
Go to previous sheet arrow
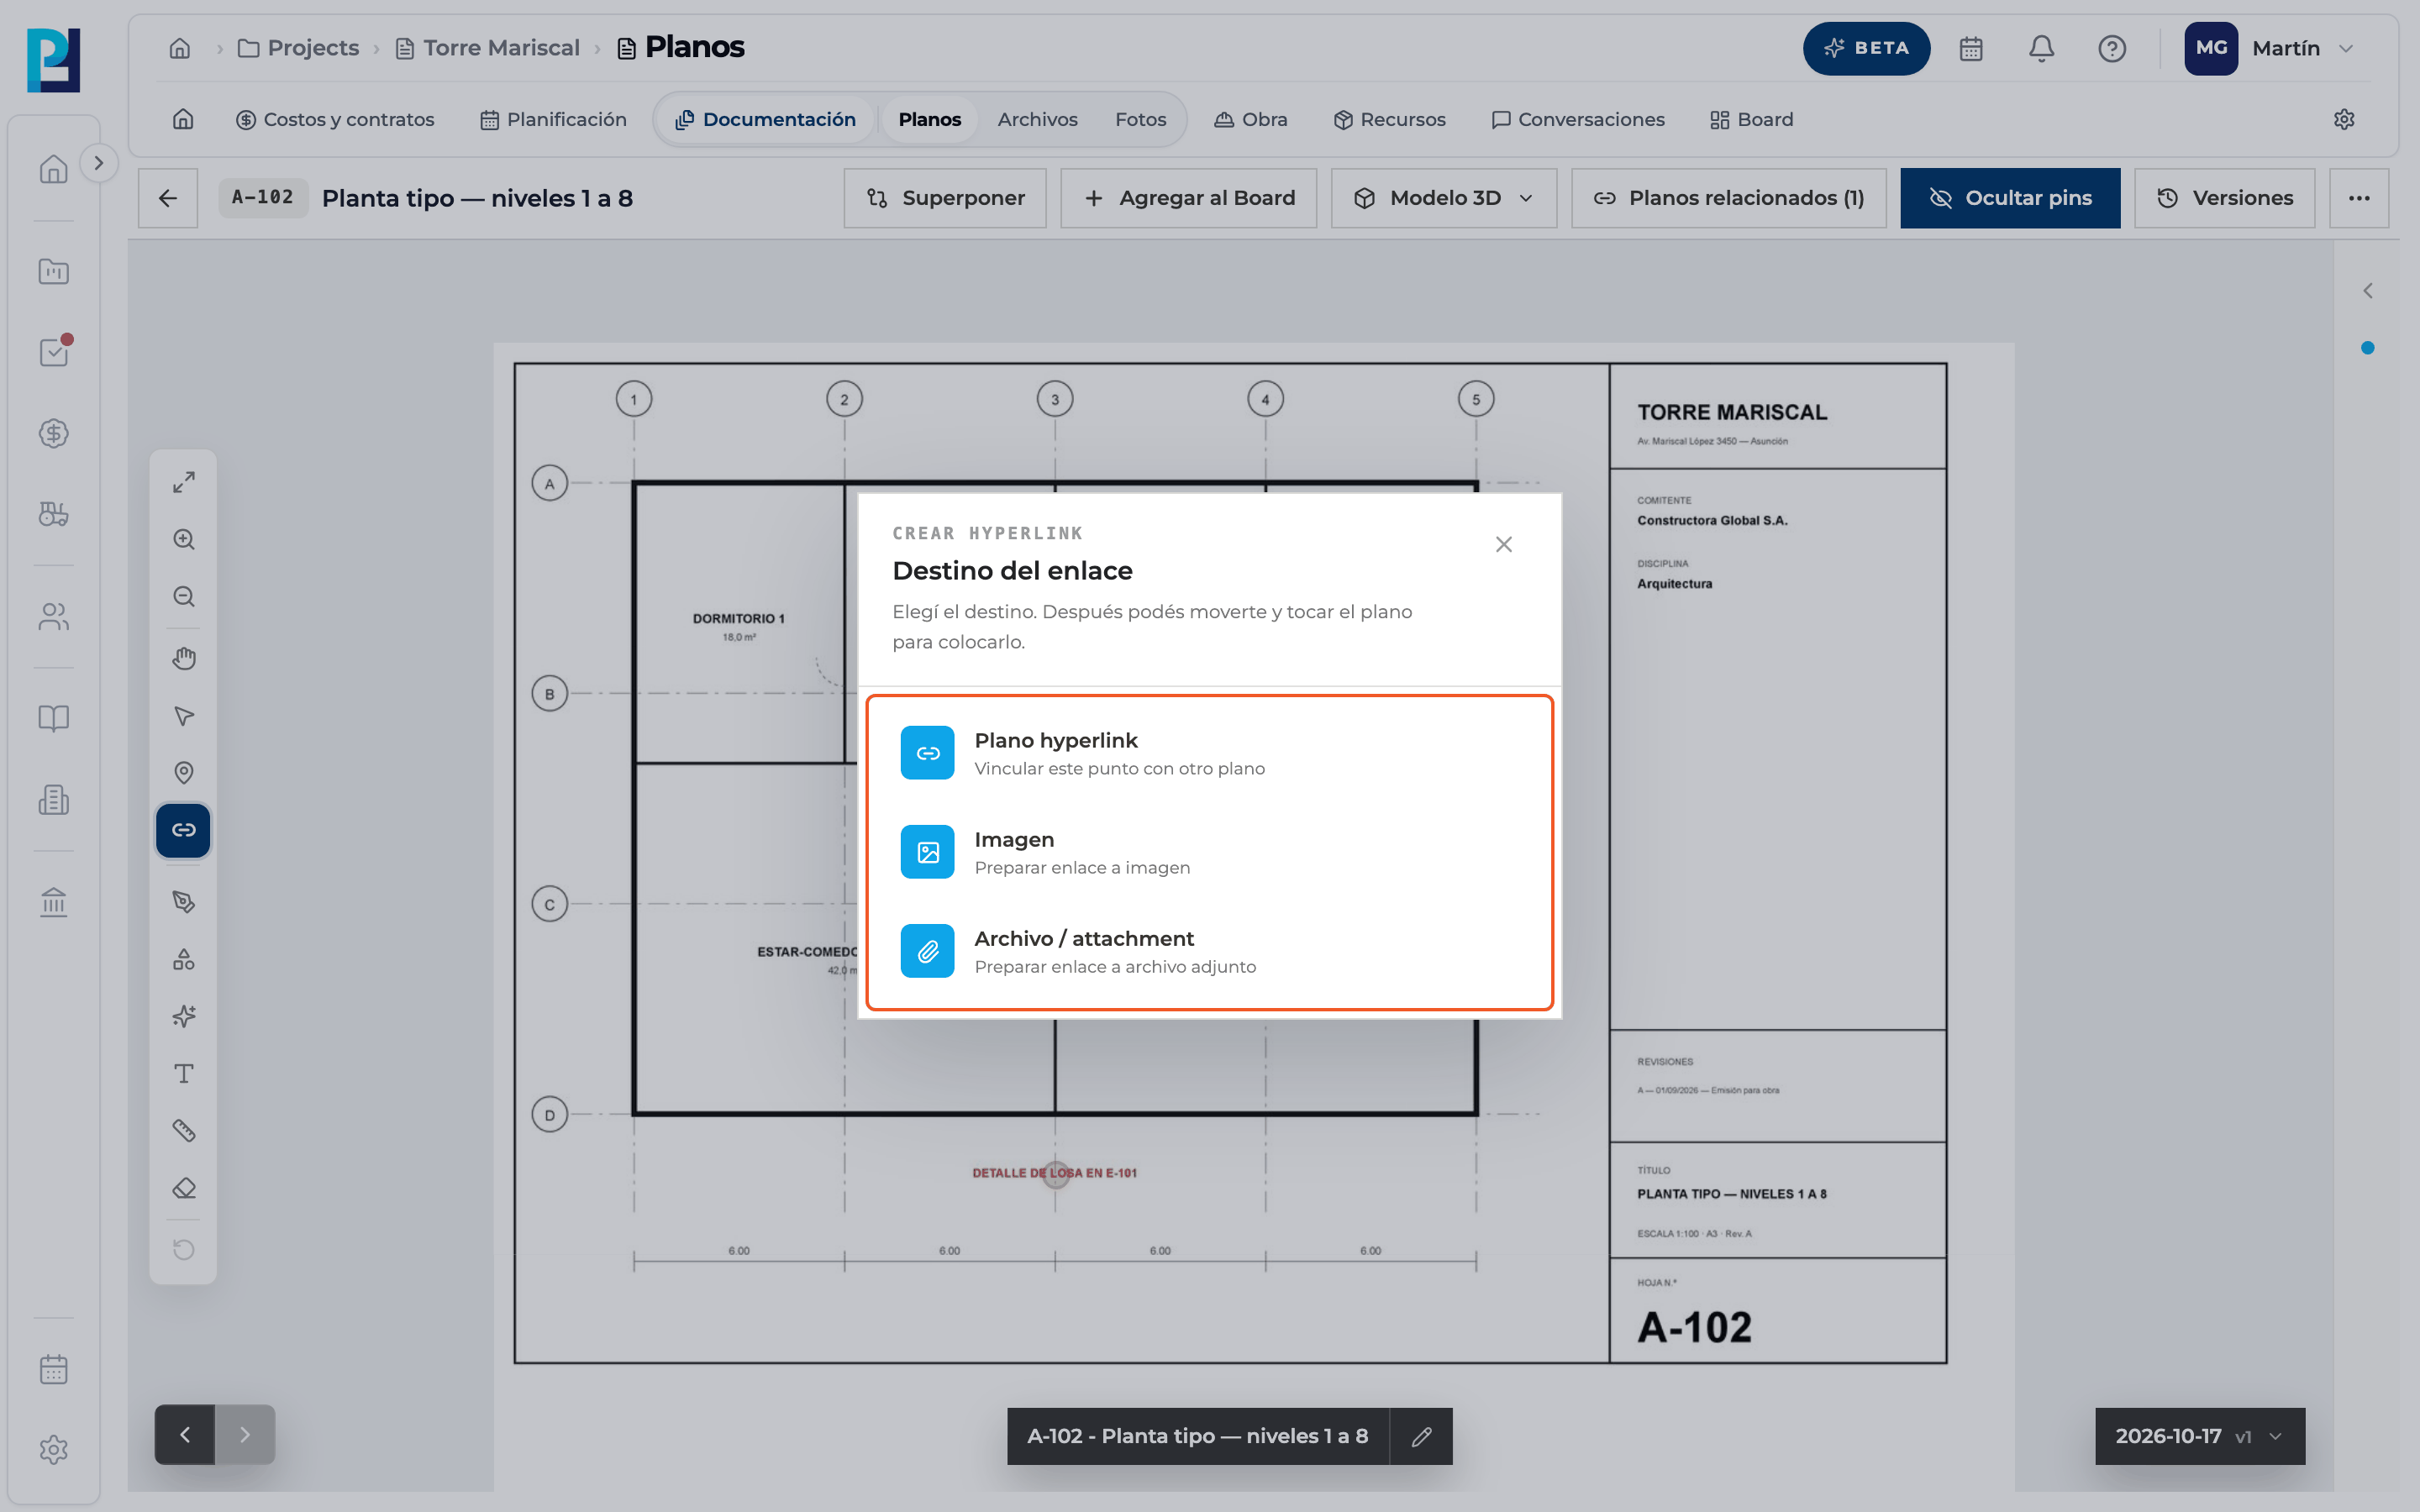[185, 1434]
